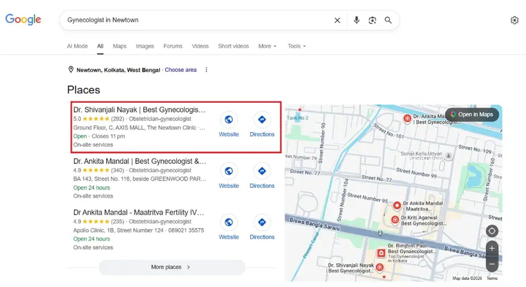Open search by image camera icon
The width and height of the screenshot is (526, 287).
(372, 20)
